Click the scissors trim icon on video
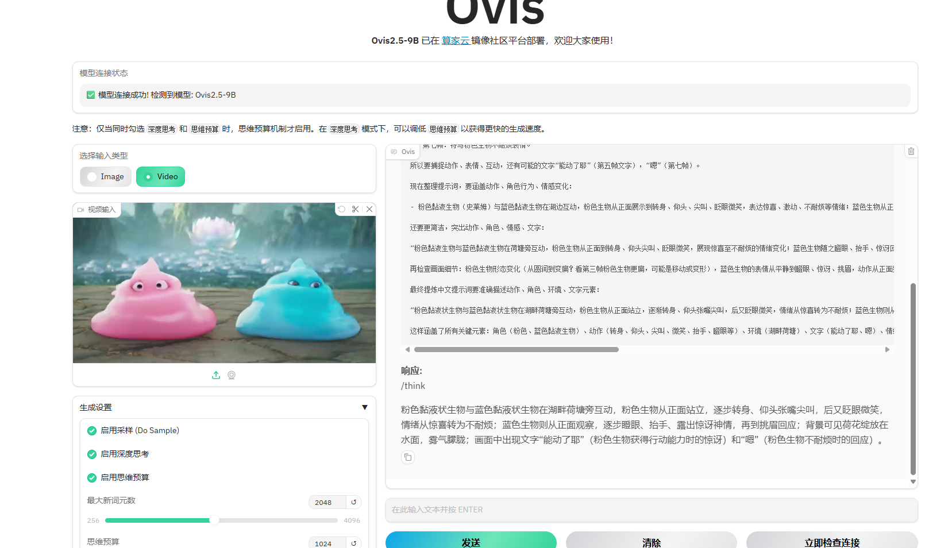This screenshot has height=548, width=952. click(356, 209)
